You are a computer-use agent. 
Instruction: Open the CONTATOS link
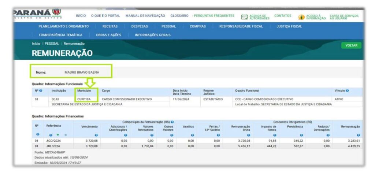point(283,16)
